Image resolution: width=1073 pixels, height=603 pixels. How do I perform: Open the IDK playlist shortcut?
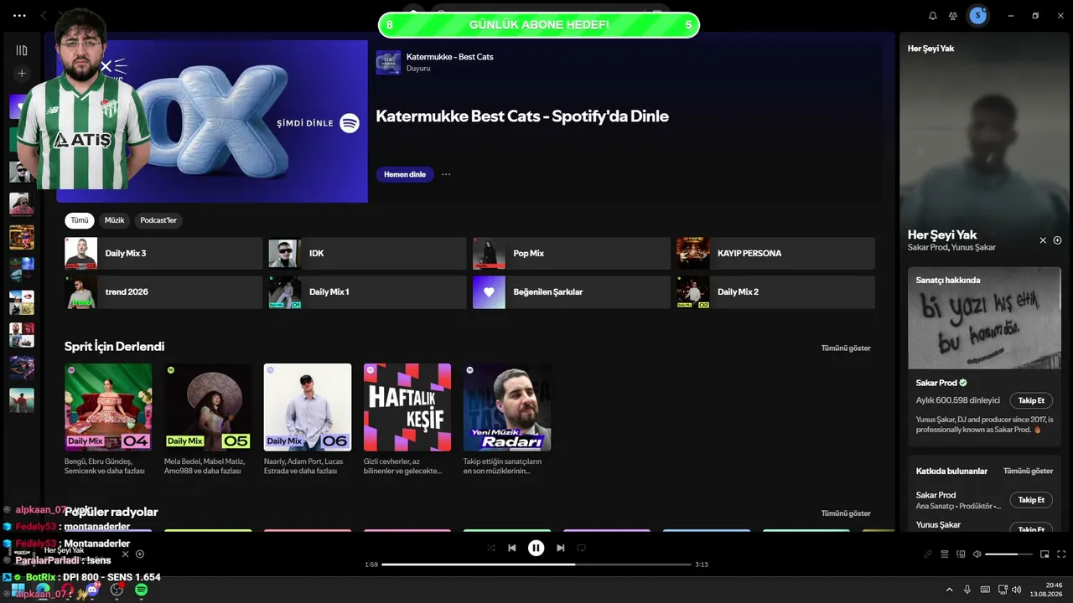367,253
